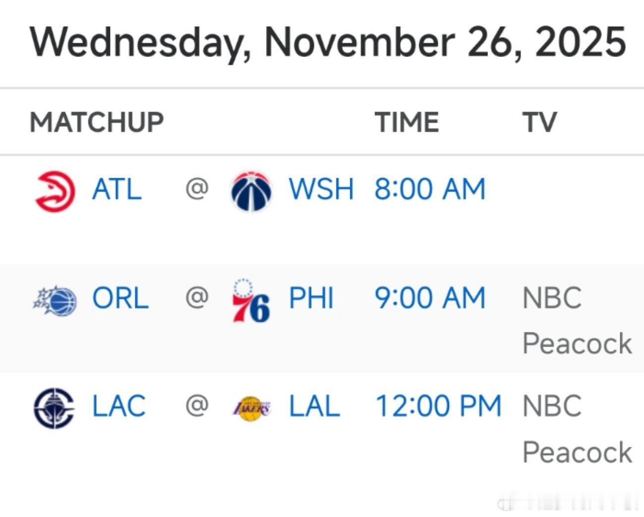Select the 9:00 AM game time link

click(430, 299)
